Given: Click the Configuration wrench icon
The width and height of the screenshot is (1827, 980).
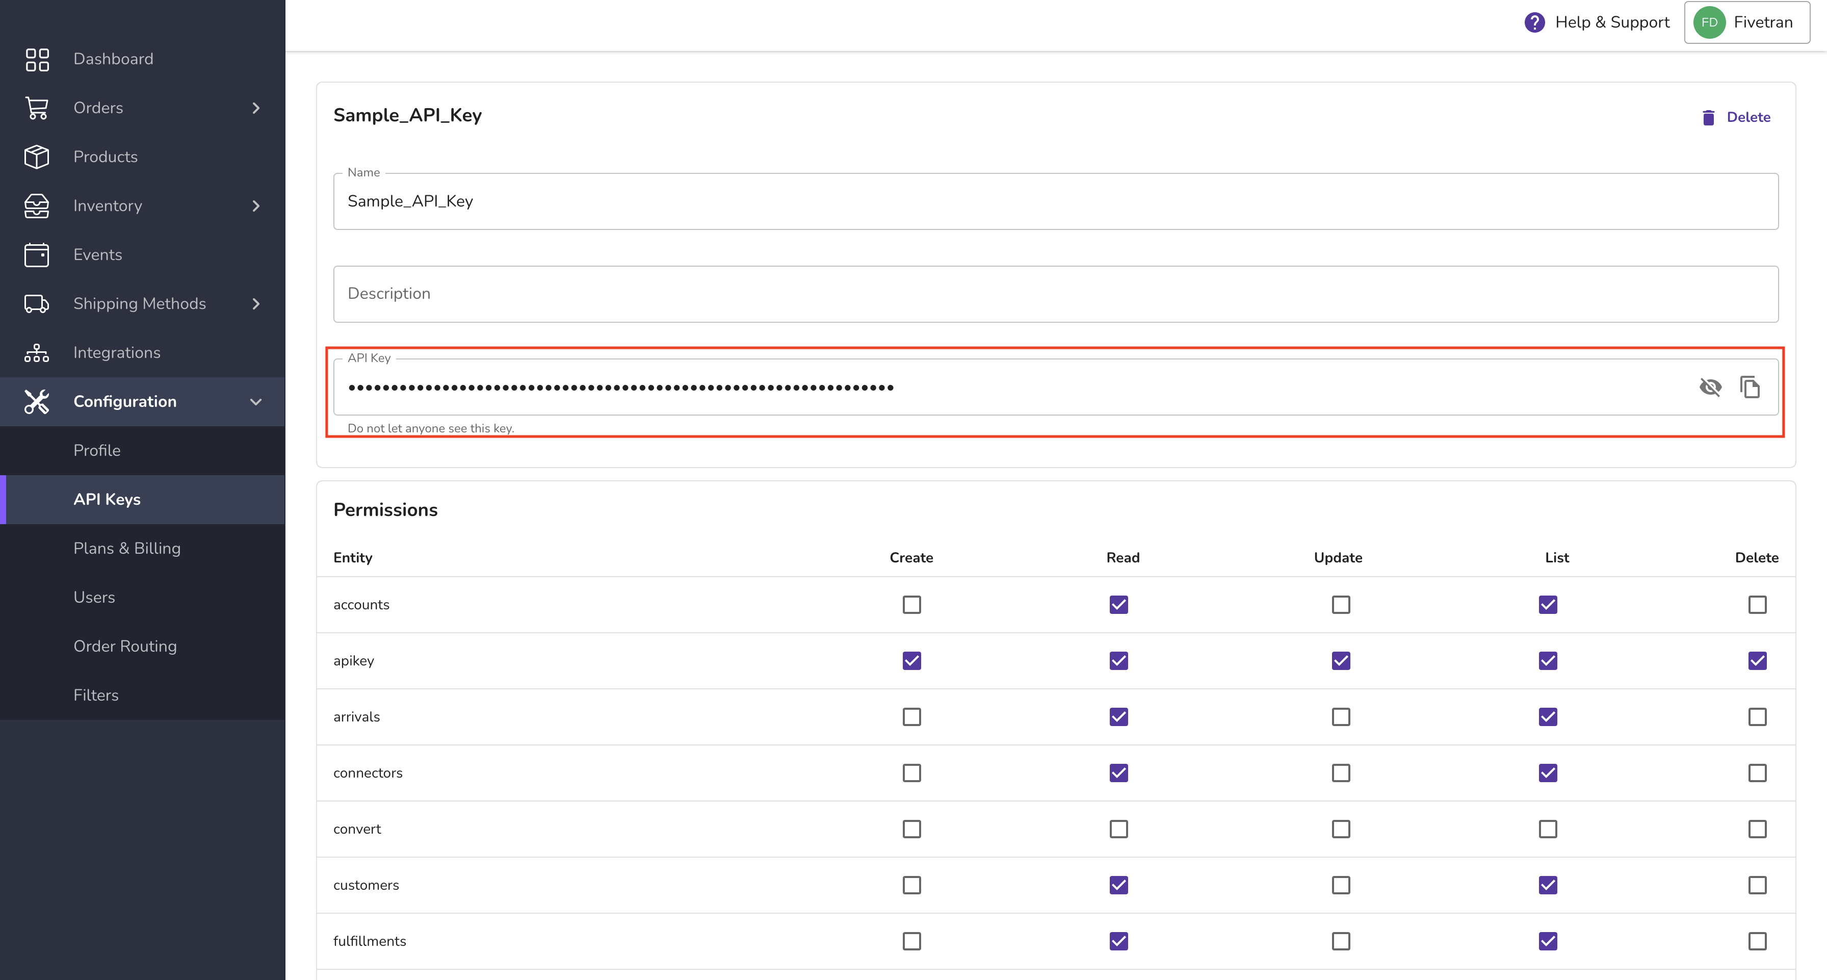Looking at the screenshot, I should 37,402.
